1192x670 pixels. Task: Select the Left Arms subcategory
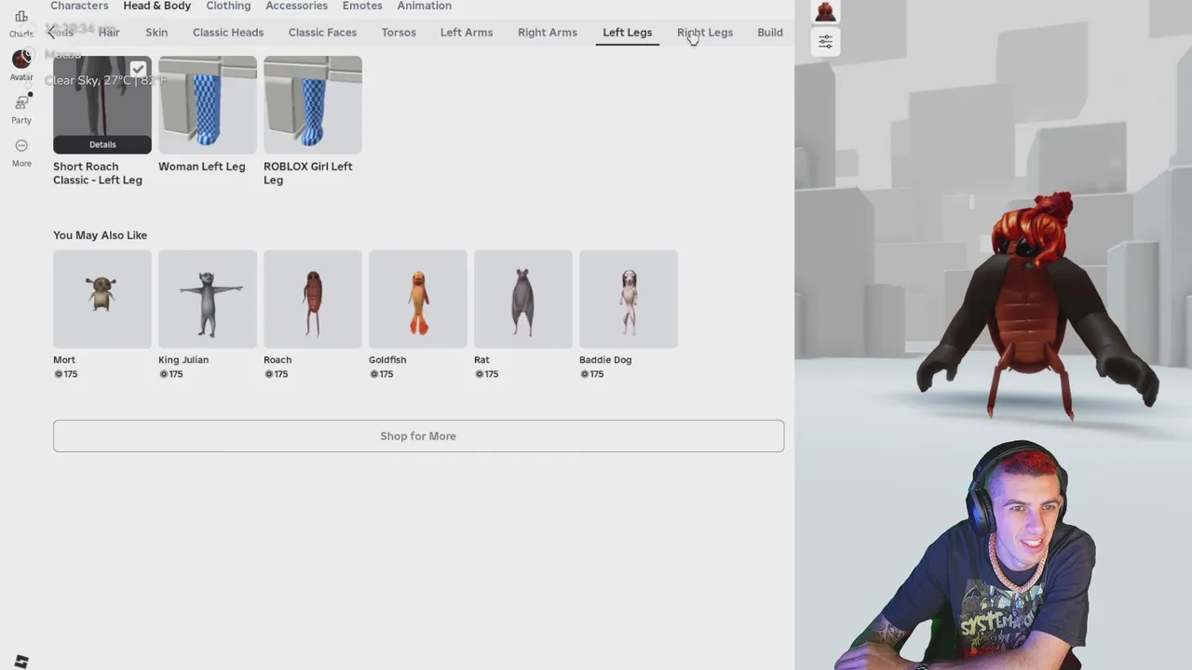point(467,33)
